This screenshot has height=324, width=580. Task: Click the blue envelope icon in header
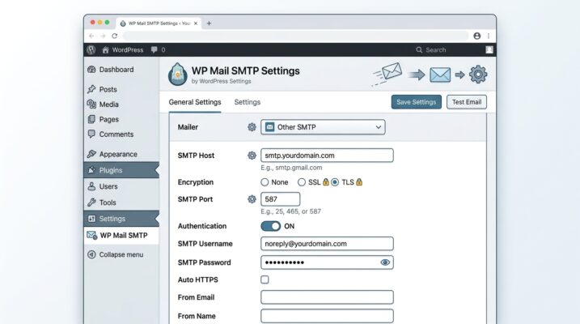440,75
